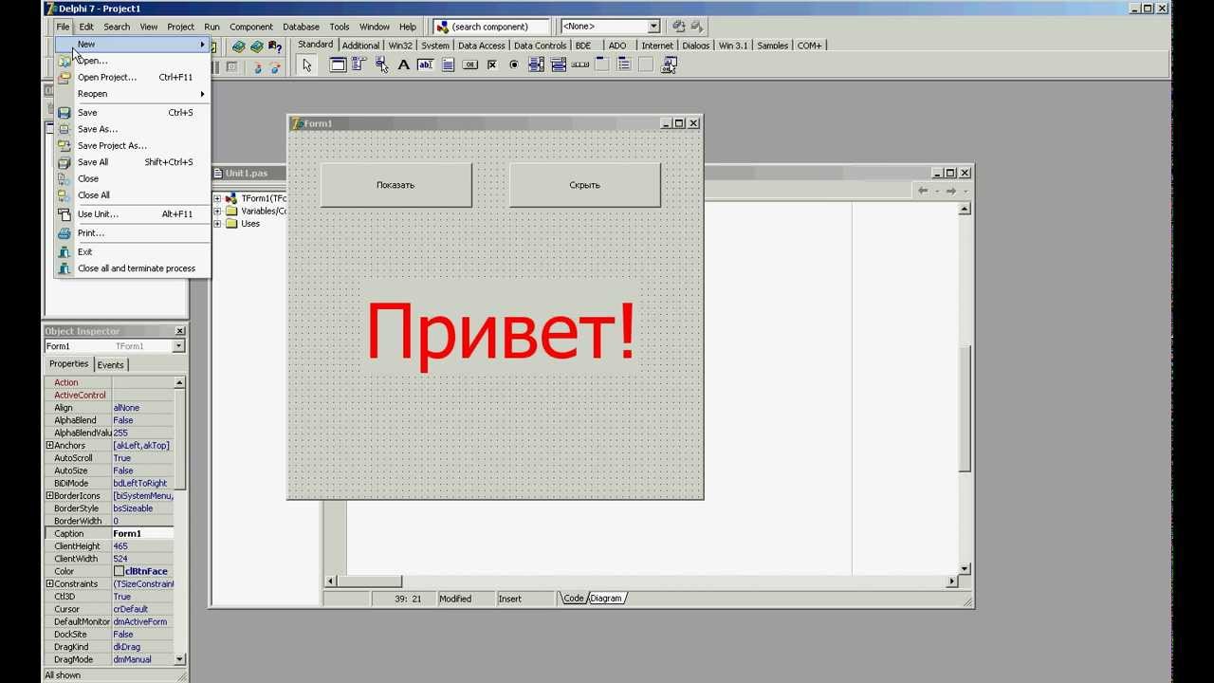Image resolution: width=1214 pixels, height=683 pixels.
Task: Select the ActionList component icon
Action: tap(669, 65)
